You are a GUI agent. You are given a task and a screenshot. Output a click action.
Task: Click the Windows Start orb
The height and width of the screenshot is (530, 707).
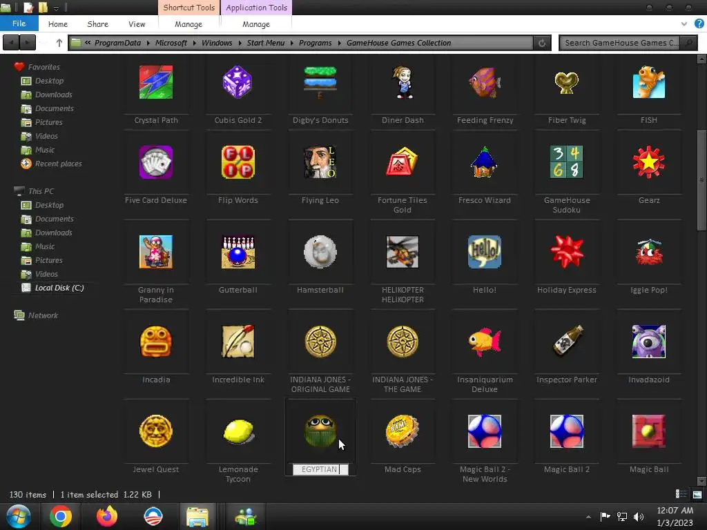coord(19,516)
